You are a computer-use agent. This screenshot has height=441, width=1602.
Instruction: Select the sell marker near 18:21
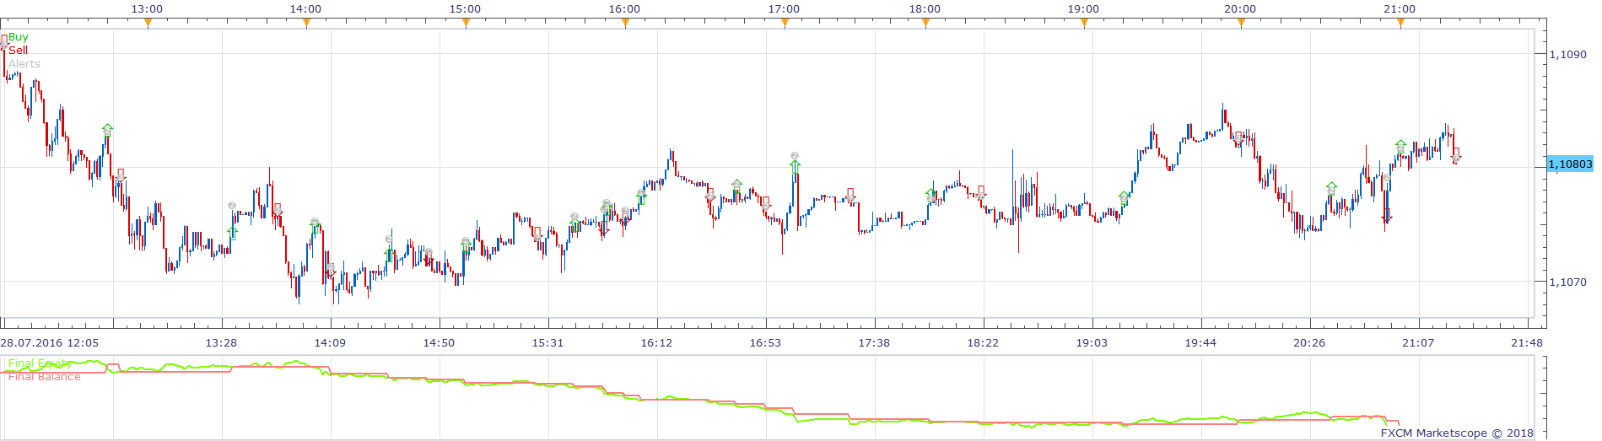[x=981, y=193]
